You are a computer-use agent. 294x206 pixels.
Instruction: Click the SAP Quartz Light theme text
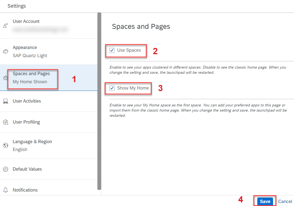click(x=30, y=56)
